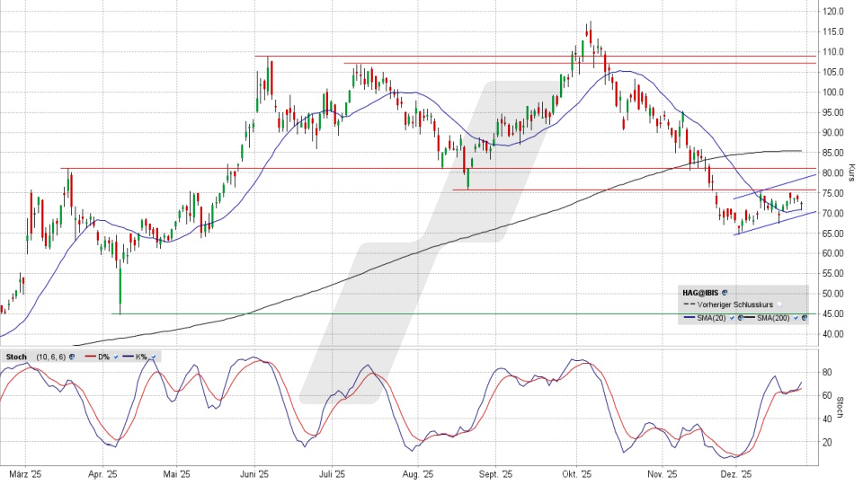The image size is (863, 485).
Task: Click the Okt. '25 date axis label
Action: [575, 473]
